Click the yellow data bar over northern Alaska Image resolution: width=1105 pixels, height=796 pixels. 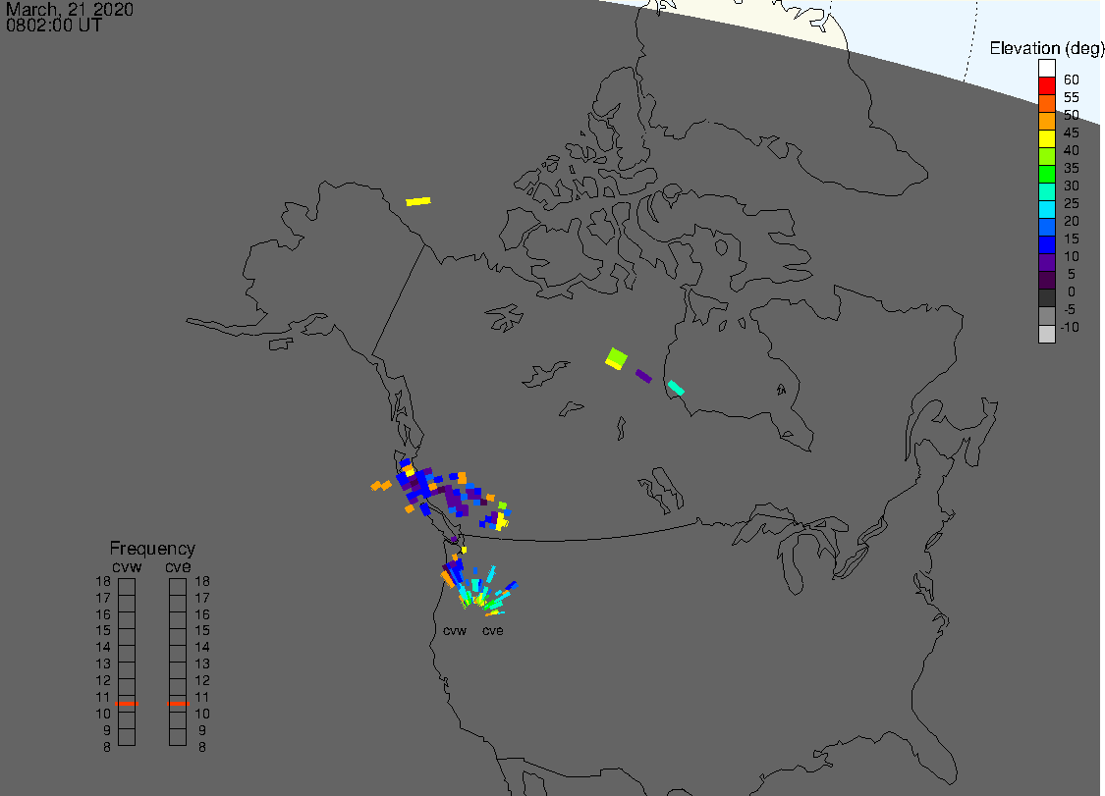[x=418, y=201]
